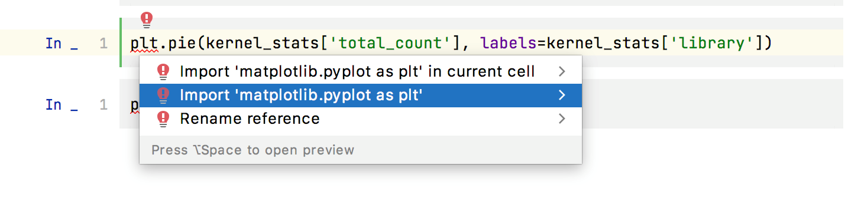Image resolution: width=848 pixels, height=217 pixels.
Task: Click line number 1 of the second cell
Action: coord(103,104)
